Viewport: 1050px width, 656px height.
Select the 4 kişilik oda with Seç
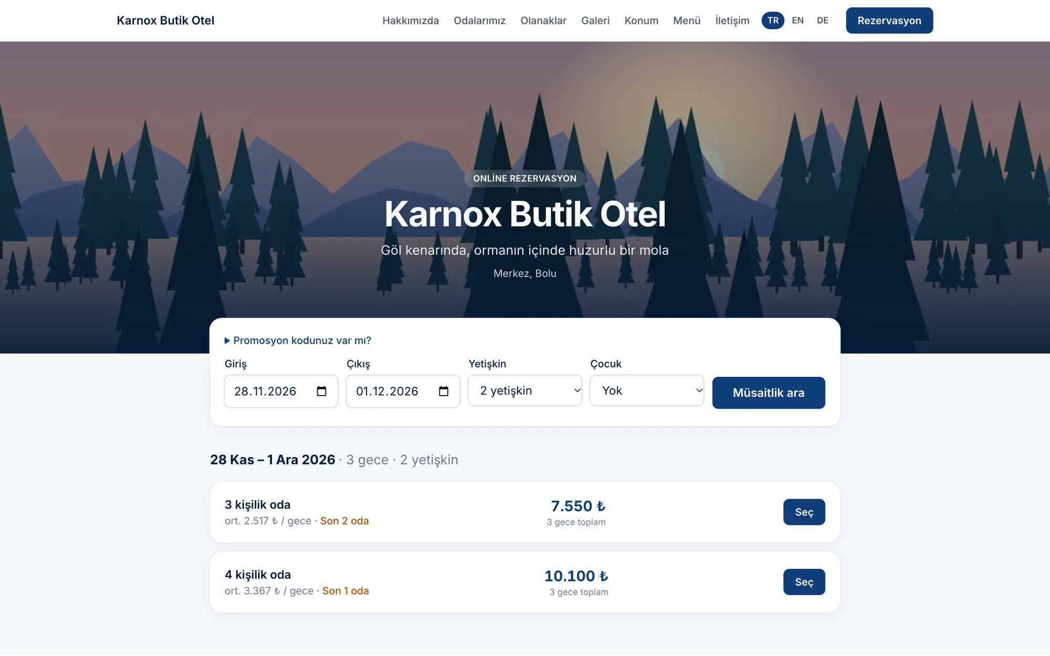pyautogui.click(x=804, y=582)
